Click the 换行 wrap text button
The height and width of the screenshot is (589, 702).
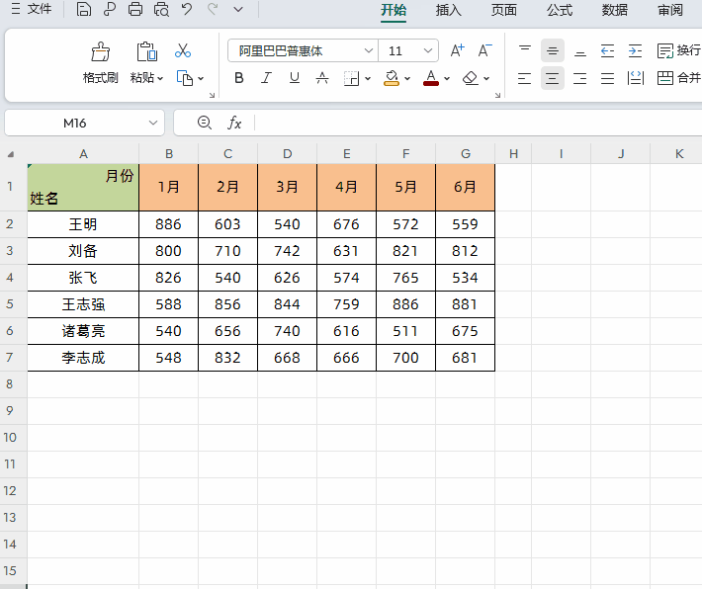pyautogui.click(x=678, y=50)
